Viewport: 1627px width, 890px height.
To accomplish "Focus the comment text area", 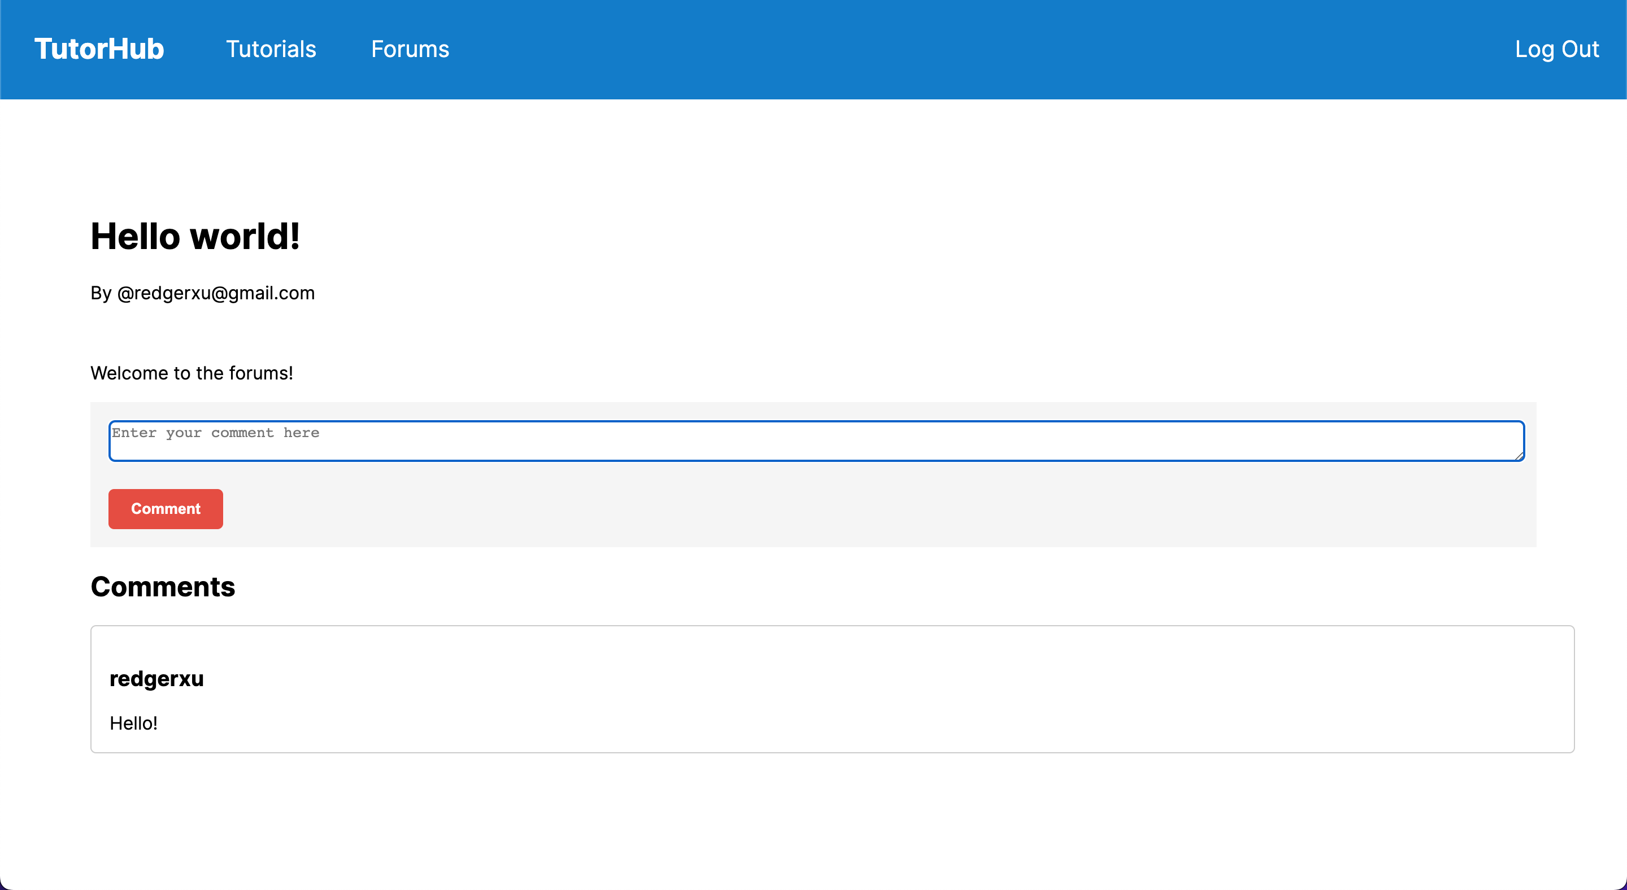I will click(816, 442).
